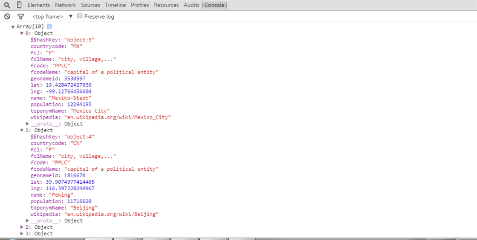Click the search magnifier icon in DevTools
This screenshot has height=240, width=477.
click(7, 5)
